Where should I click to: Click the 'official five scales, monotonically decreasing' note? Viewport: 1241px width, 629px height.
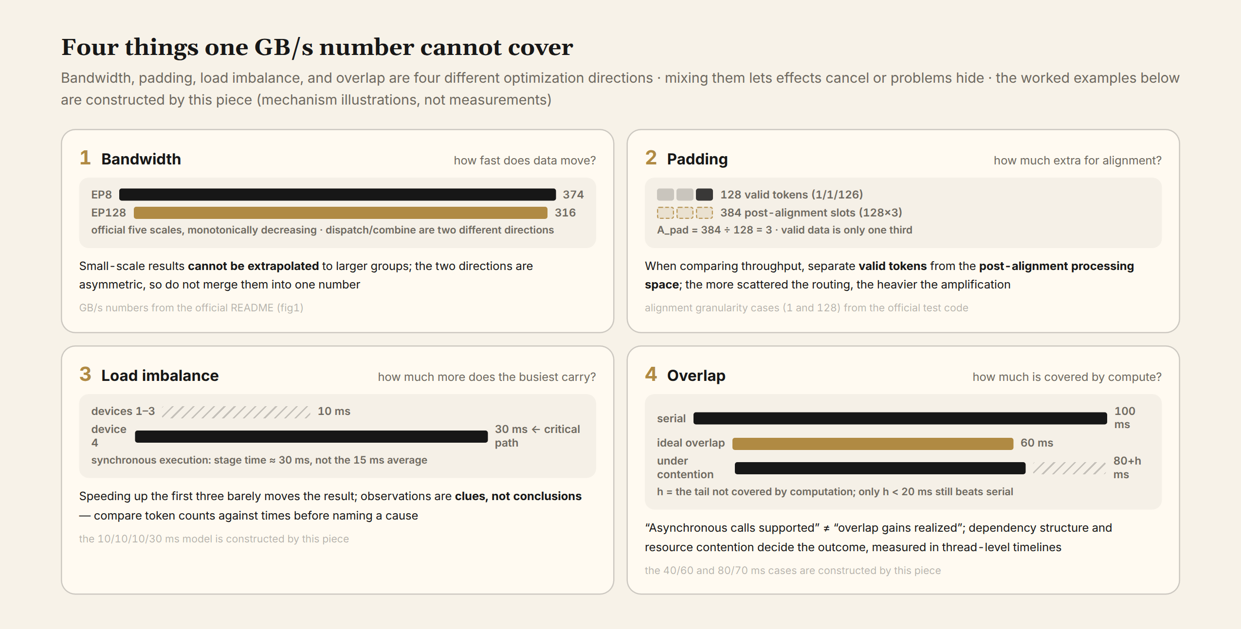click(x=323, y=230)
